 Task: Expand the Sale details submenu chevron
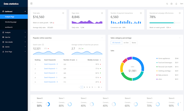(x=25, y=42)
